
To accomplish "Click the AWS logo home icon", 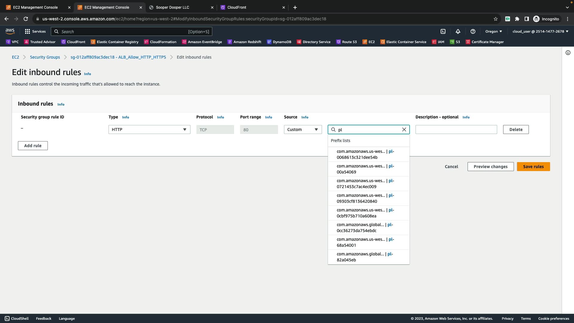I will [x=10, y=31].
